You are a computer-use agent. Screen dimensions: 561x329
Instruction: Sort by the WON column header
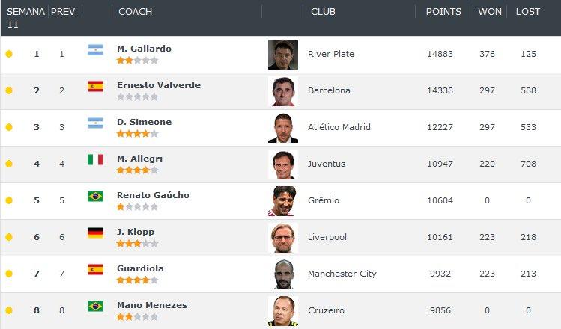click(490, 12)
